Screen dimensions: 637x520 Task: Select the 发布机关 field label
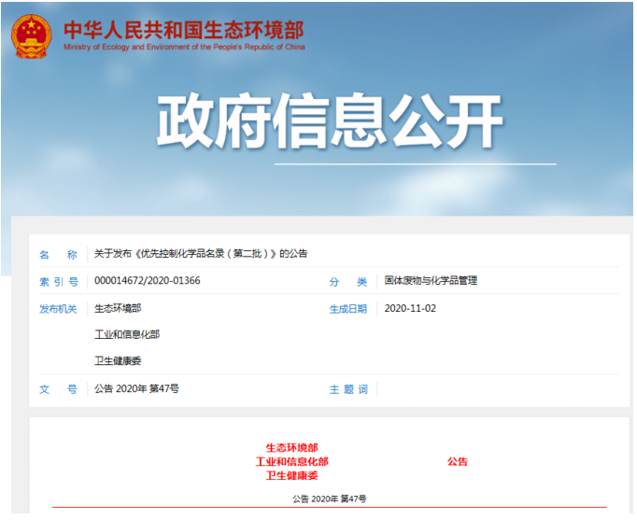click(x=58, y=309)
